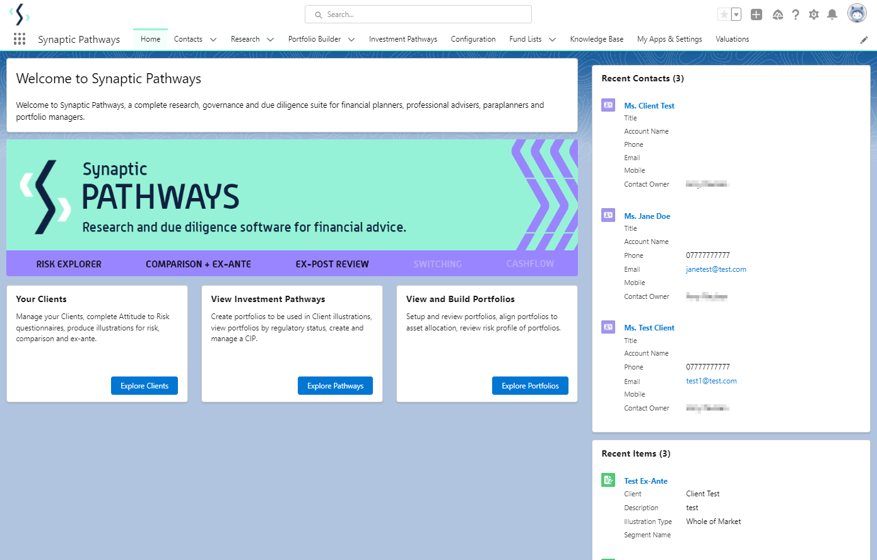Open the App Launcher grid
Viewport: 877px width, 560px height.
[20, 39]
